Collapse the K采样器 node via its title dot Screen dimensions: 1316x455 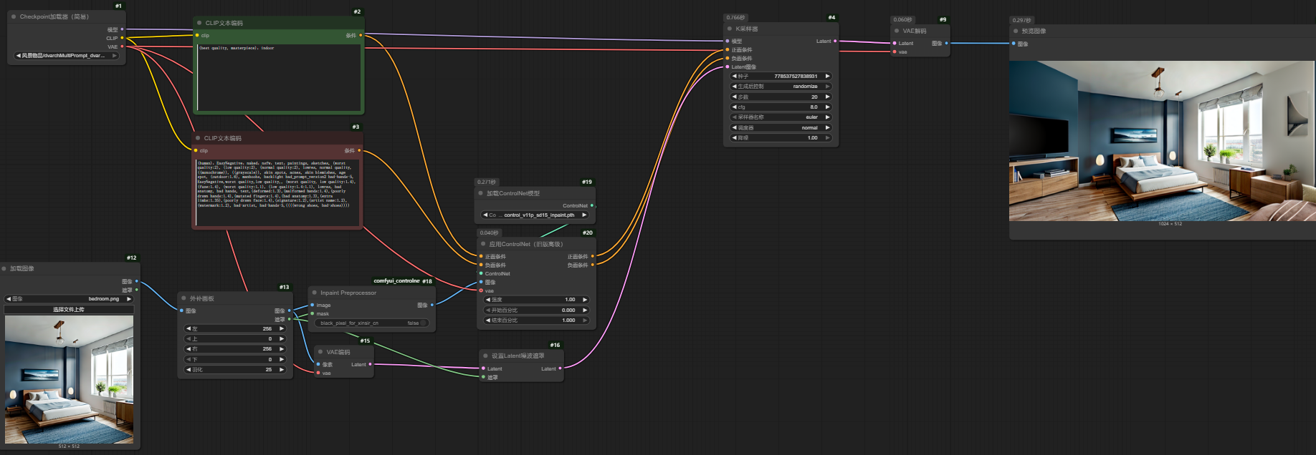pos(730,29)
